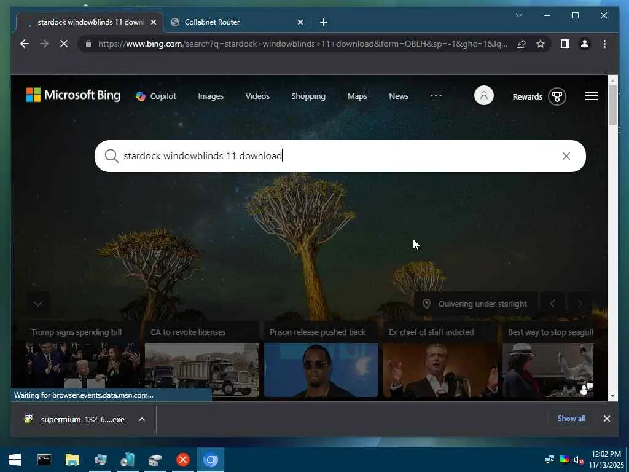
Task: Open the browser side panel
Action: click(x=565, y=44)
